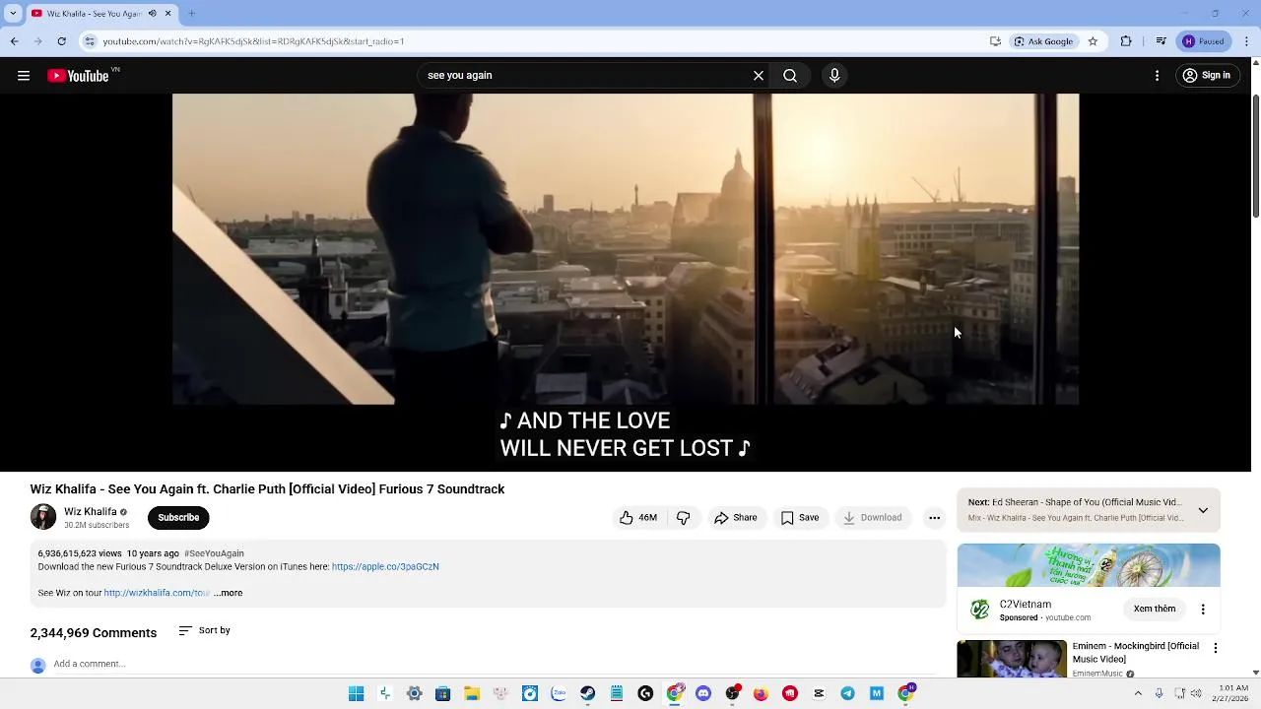Open YouTube settings three-dot menu
This screenshot has width=1261, height=709.
[1157, 76]
